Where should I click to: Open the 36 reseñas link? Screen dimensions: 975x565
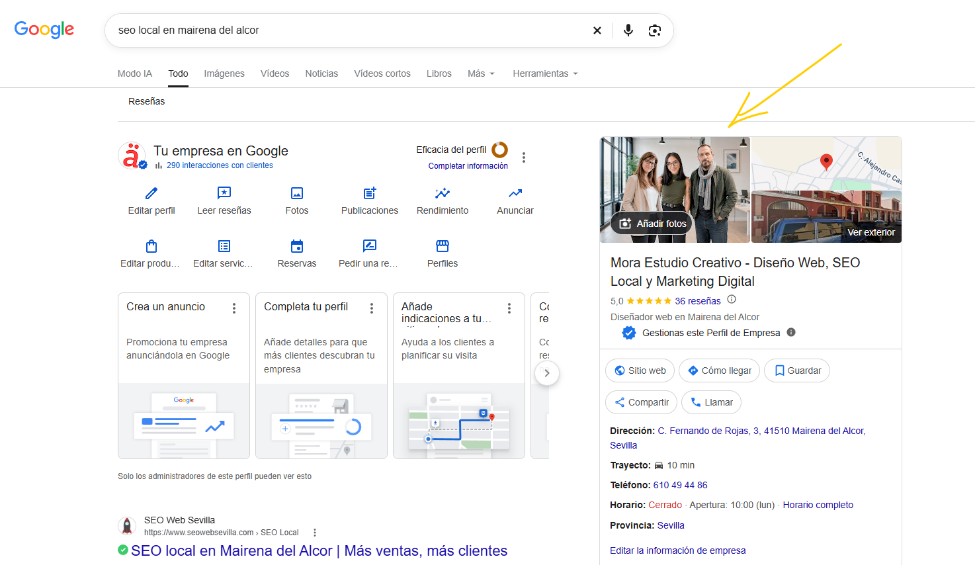(698, 301)
